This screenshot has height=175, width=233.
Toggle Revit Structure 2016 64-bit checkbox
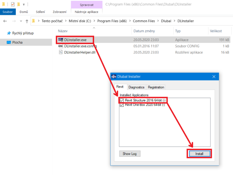point(122,100)
